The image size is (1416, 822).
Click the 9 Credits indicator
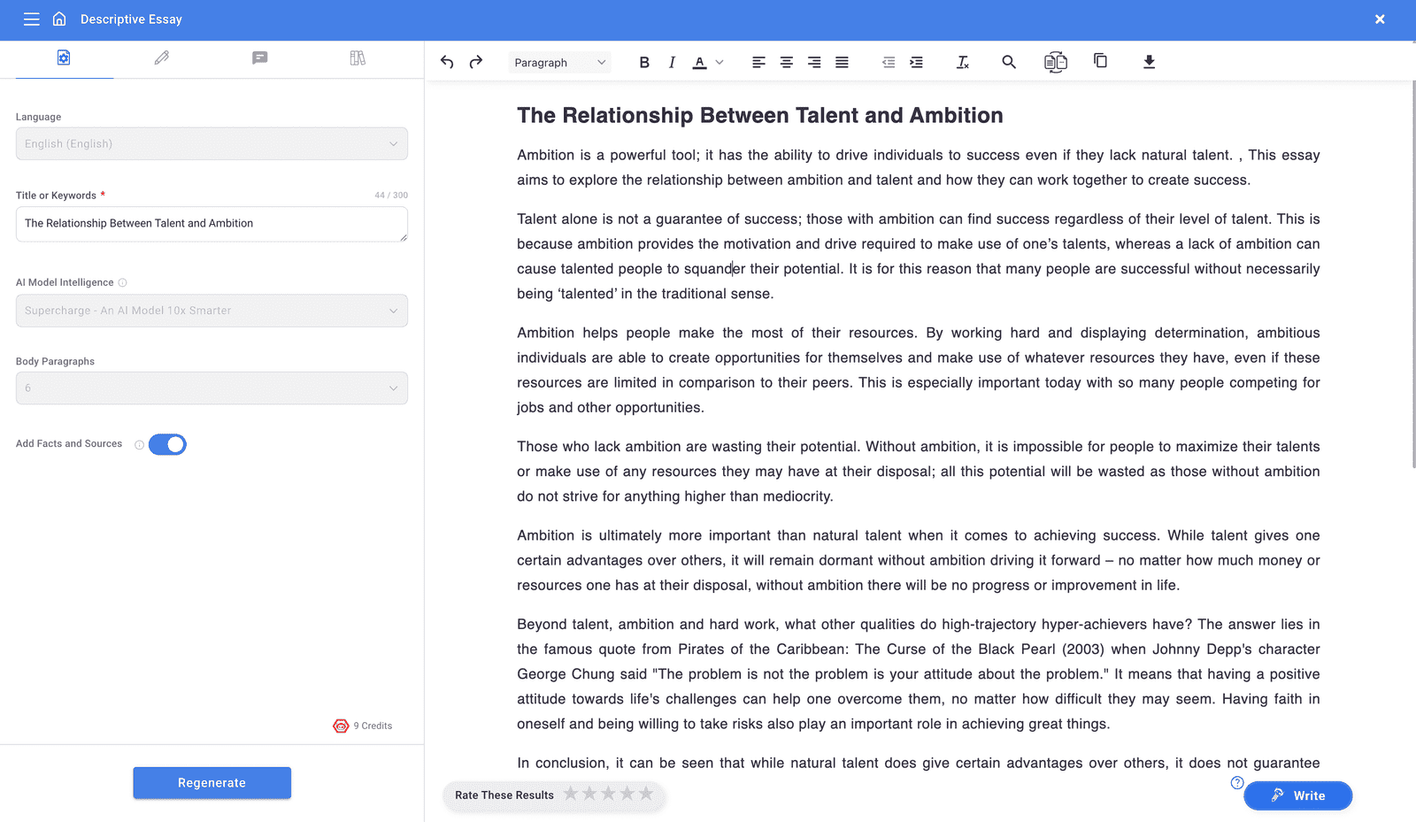click(363, 726)
